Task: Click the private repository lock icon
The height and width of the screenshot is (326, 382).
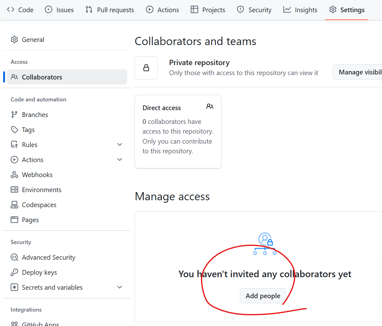Action: [146, 68]
